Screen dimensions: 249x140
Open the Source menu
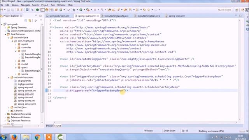tap(15, 5)
